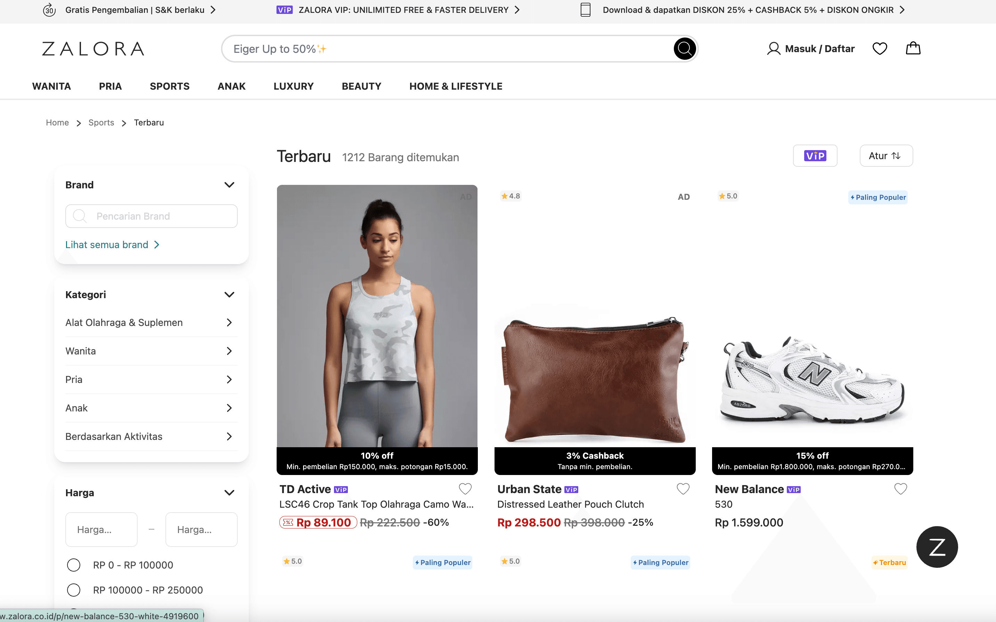This screenshot has width=996, height=622.
Task: Toggle the VIP filter button
Action: coord(815,156)
